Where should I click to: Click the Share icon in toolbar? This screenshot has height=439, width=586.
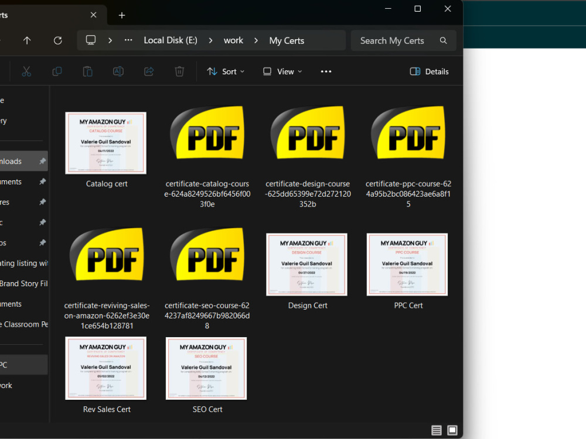(149, 71)
